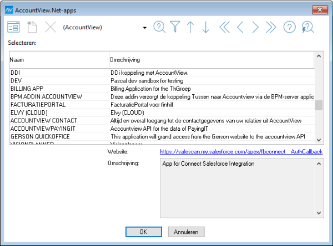The image size is (333, 246).
Task: Click the Naam column header
Action: coord(59,60)
